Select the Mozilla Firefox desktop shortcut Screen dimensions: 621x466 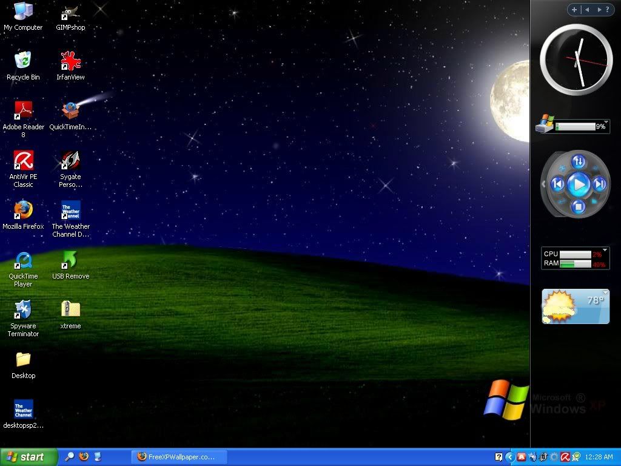tap(23, 215)
